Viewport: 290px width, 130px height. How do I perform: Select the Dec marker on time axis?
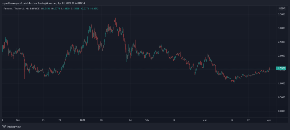click(18, 120)
